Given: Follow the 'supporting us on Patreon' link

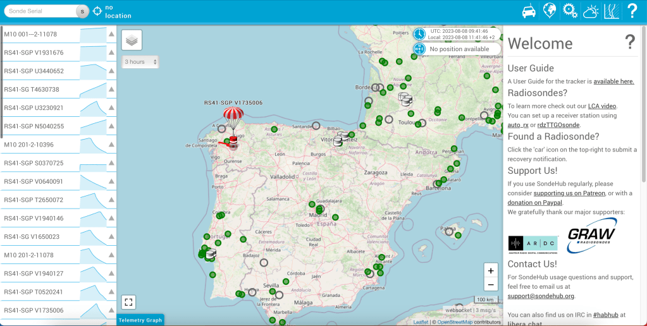Looking at the screenshot, I should [569, 193].
